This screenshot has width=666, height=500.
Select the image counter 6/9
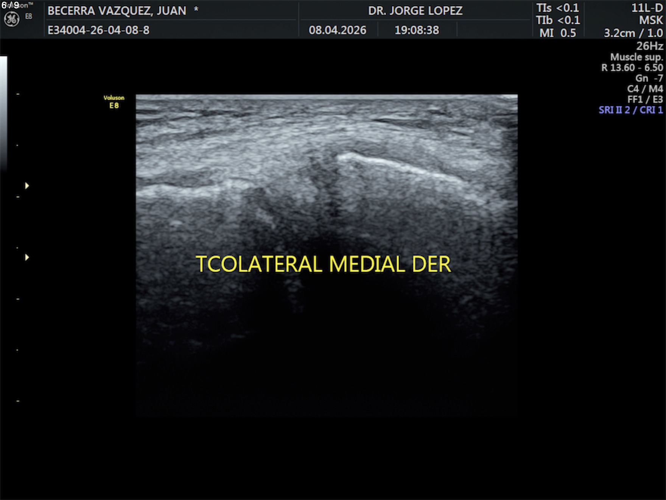pos(10,5)
